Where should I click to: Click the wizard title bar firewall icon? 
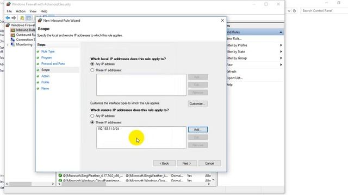tap(40, 21)
